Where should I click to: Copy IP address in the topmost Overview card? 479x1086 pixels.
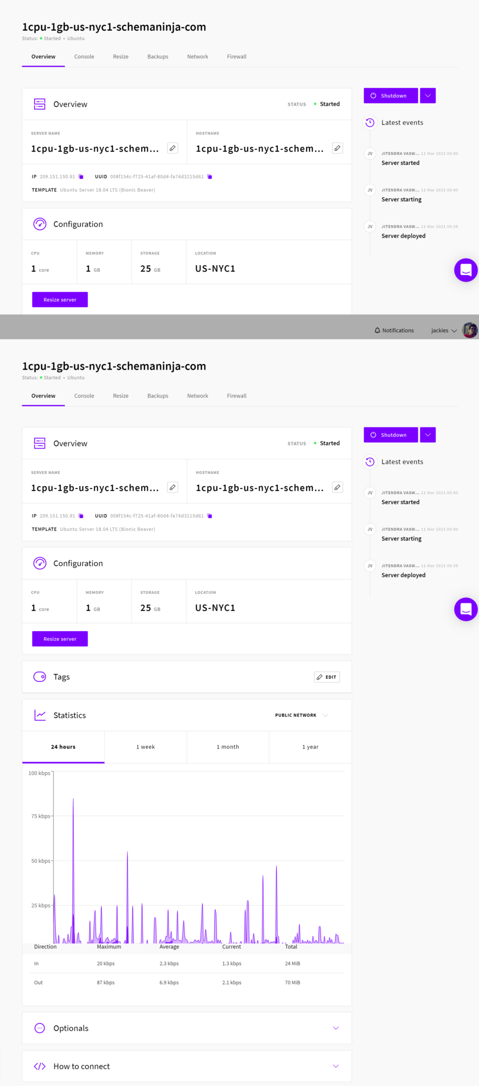coord(81,177)
